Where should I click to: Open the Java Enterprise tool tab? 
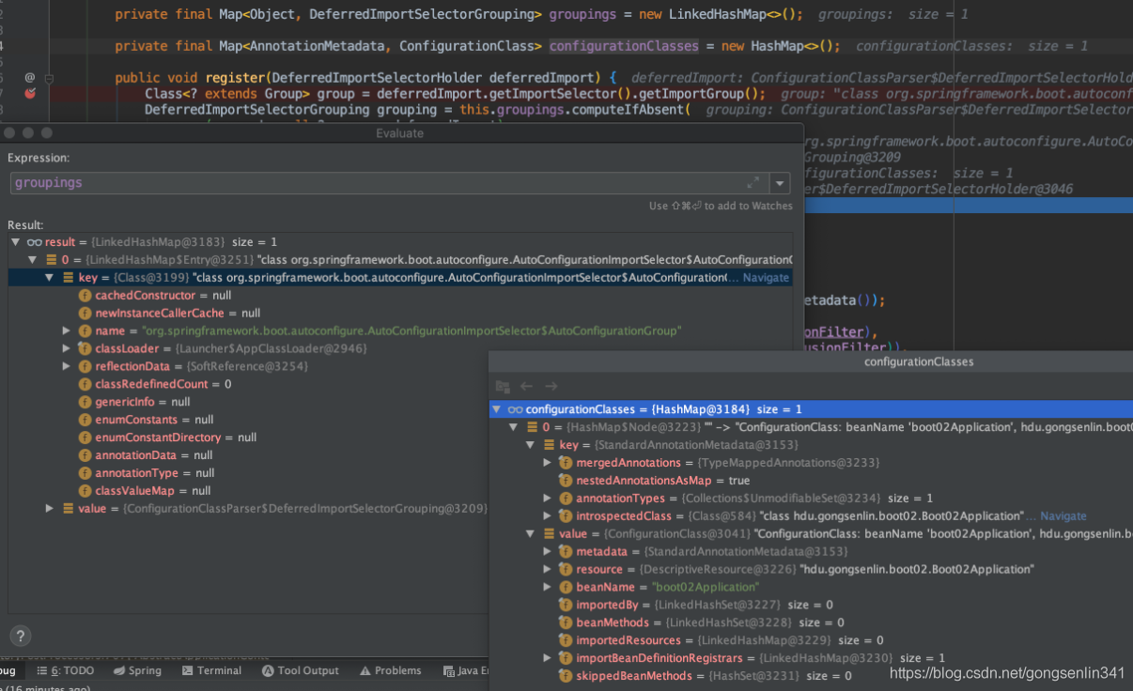click(466, 671)
